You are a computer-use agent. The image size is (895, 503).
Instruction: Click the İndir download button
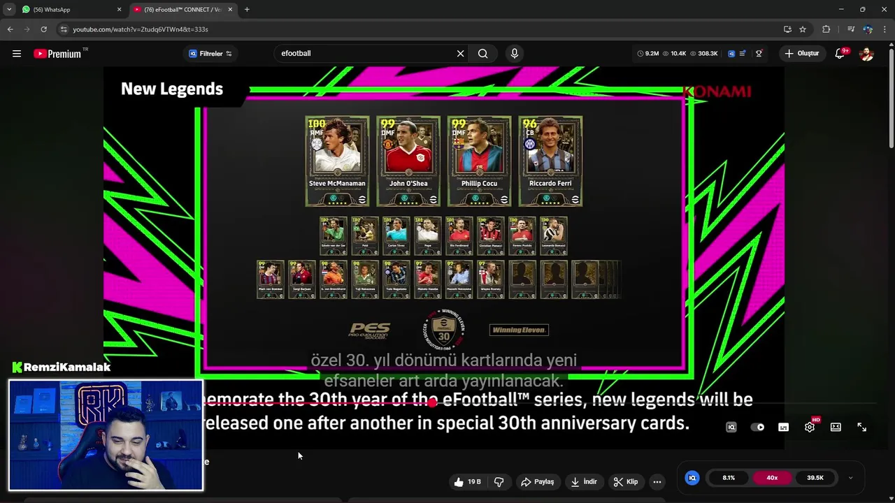click(584, 481)
